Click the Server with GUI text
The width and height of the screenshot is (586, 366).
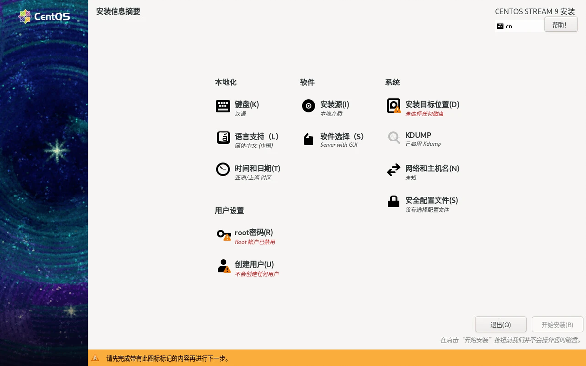(x=339, y=145)
